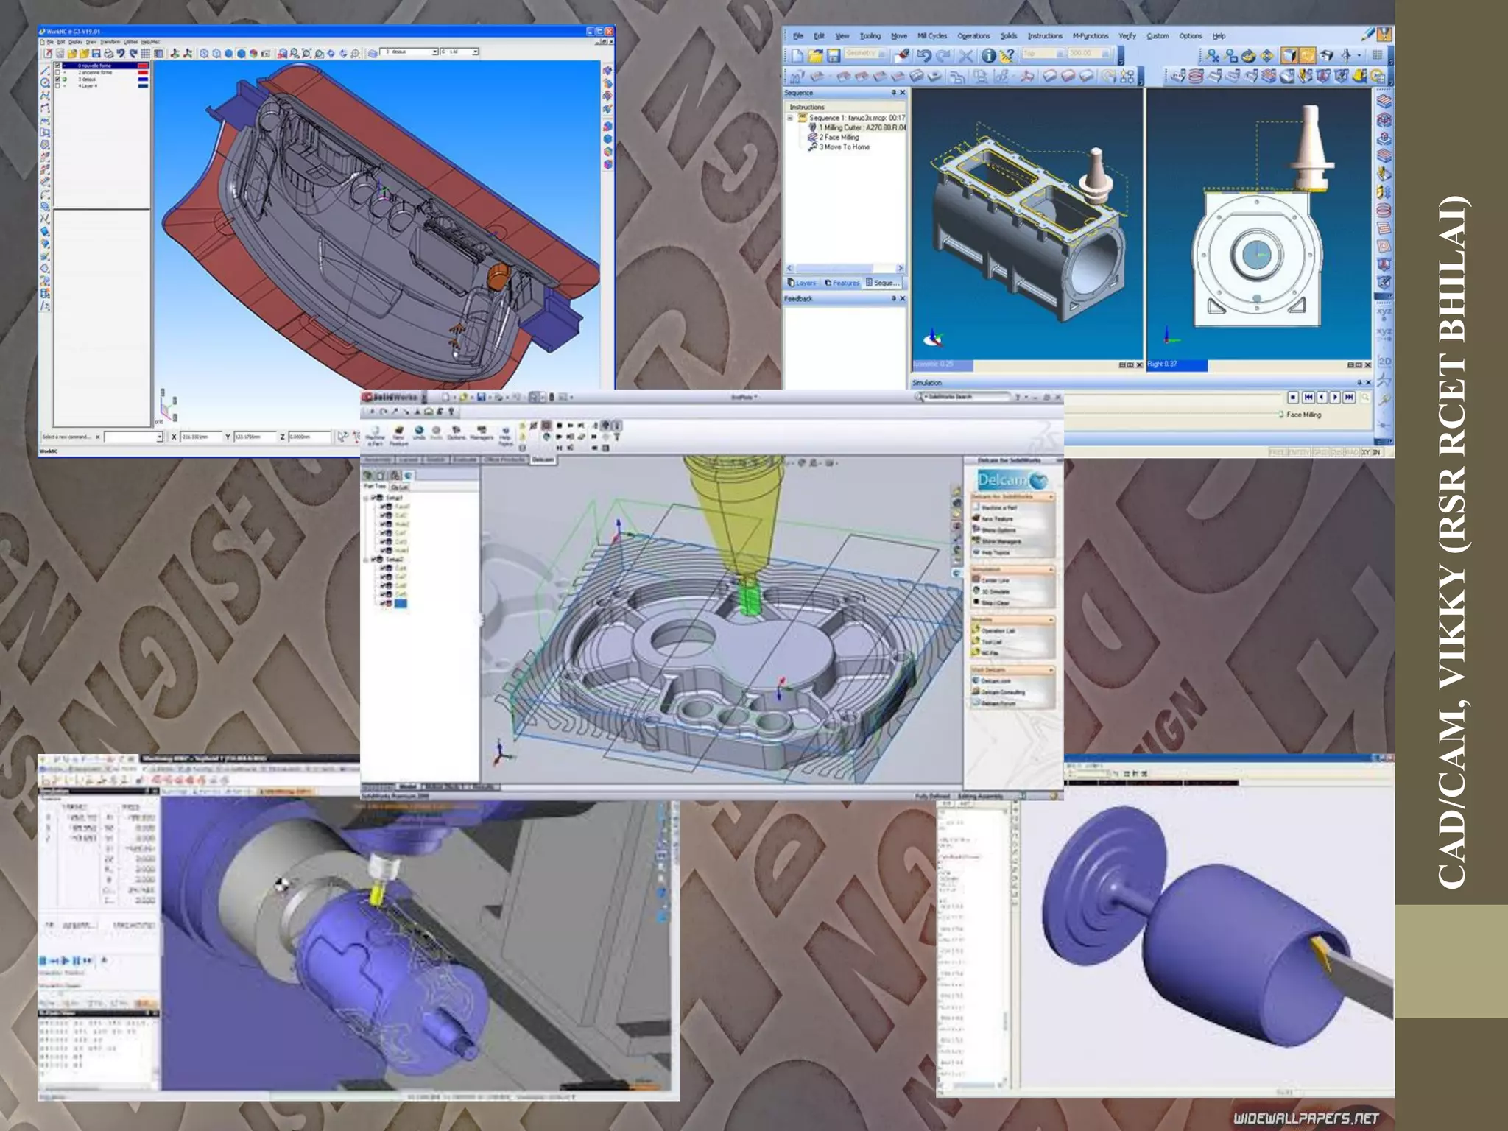Image resolution: width=1508 pixels, height=1131 pixels.
Task: Open the Mill Cycles menu in EdgeCAM
Action: tap(932, 36)
